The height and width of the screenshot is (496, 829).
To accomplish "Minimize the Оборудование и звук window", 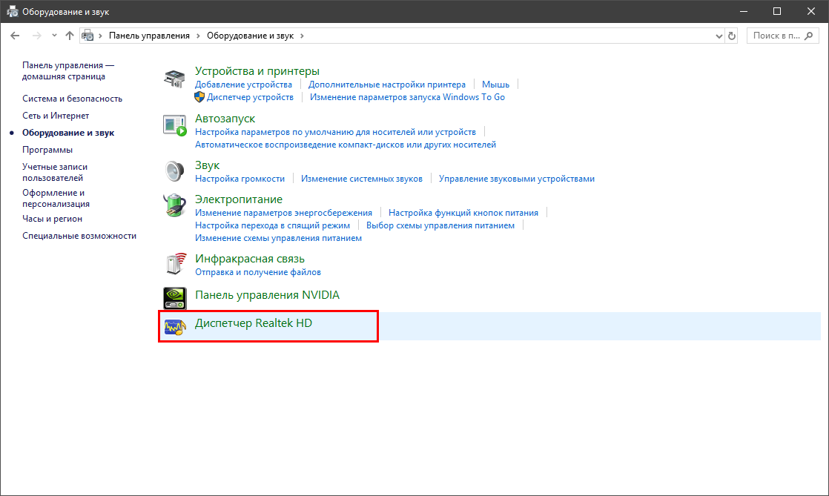I will (x=743, y=11).
